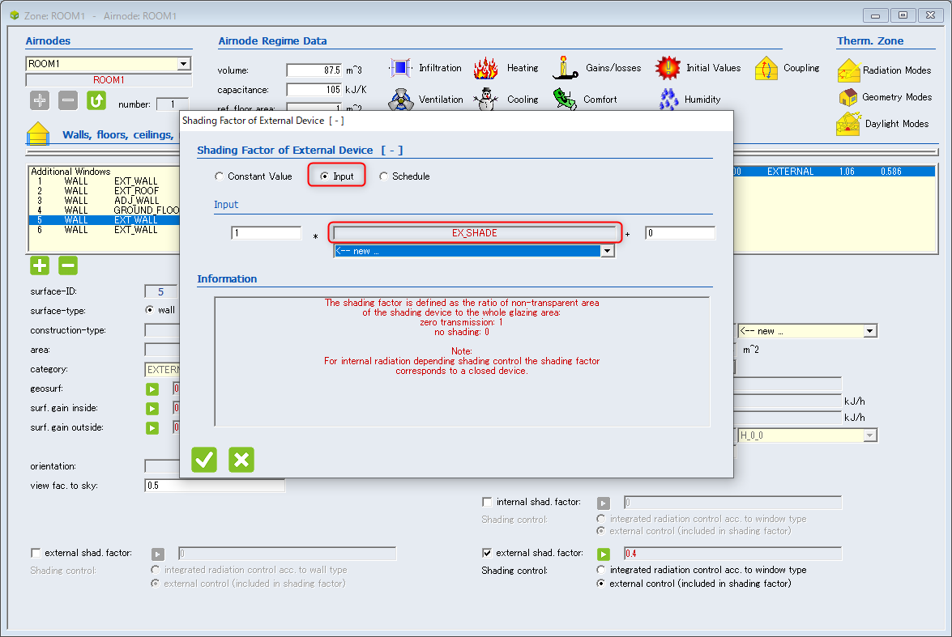The width and height of the screenshot is (952, 637).
Task: Open the Heating settings icon
Action: (x=485, y=68)
